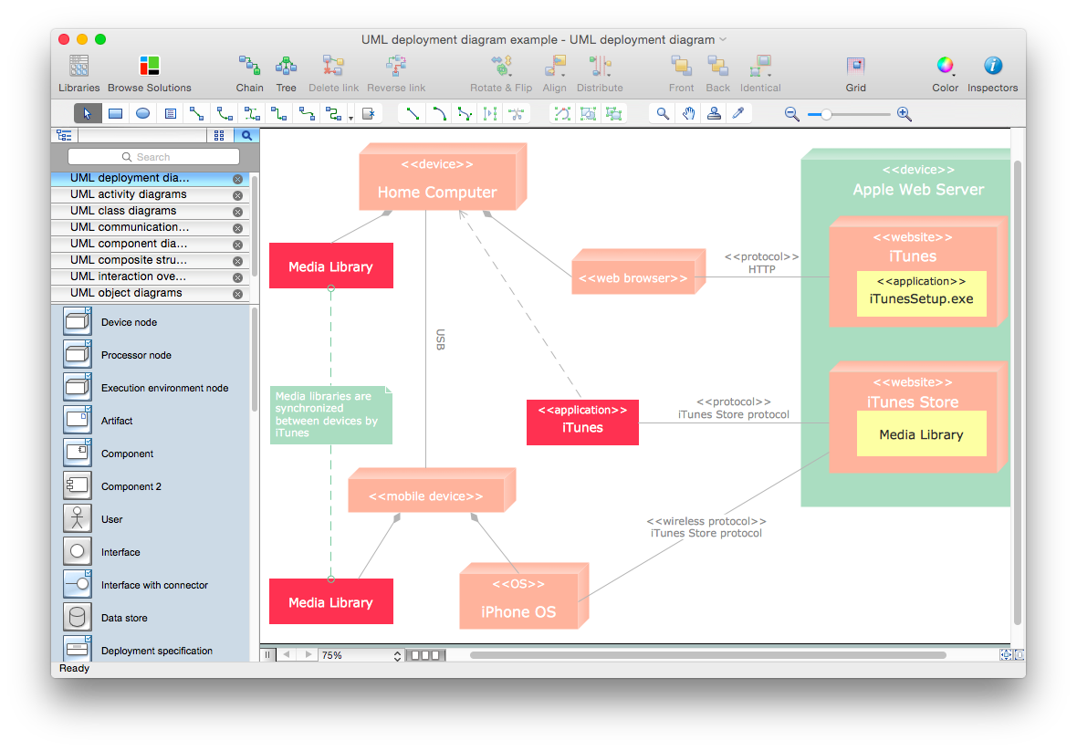The height and width of the screenshot is (751, 1077).
Task: Toggle the pause button in bottom bar
Action: click(267, 655)
